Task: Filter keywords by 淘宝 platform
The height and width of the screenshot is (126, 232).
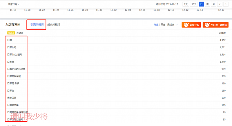Action: (x=156, y=25)
